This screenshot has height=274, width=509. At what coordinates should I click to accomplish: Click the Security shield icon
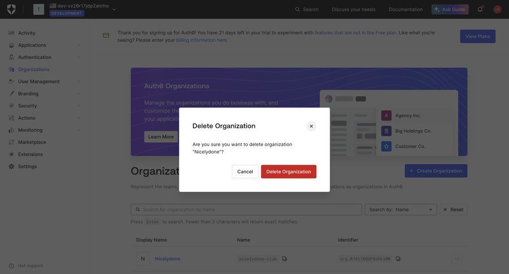[11, 106]
